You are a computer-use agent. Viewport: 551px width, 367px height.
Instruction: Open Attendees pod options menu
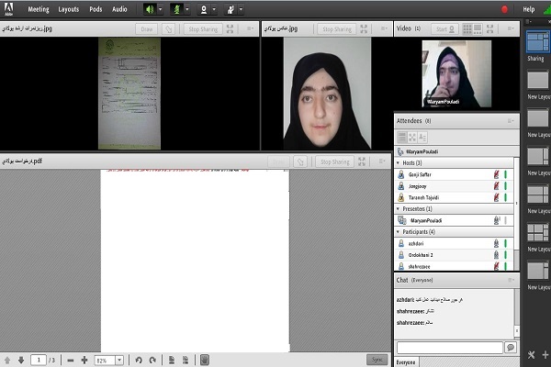point(511,121)
